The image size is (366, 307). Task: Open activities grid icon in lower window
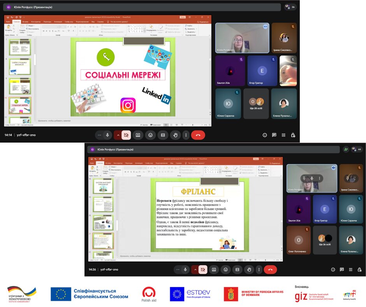pos(350,270)
